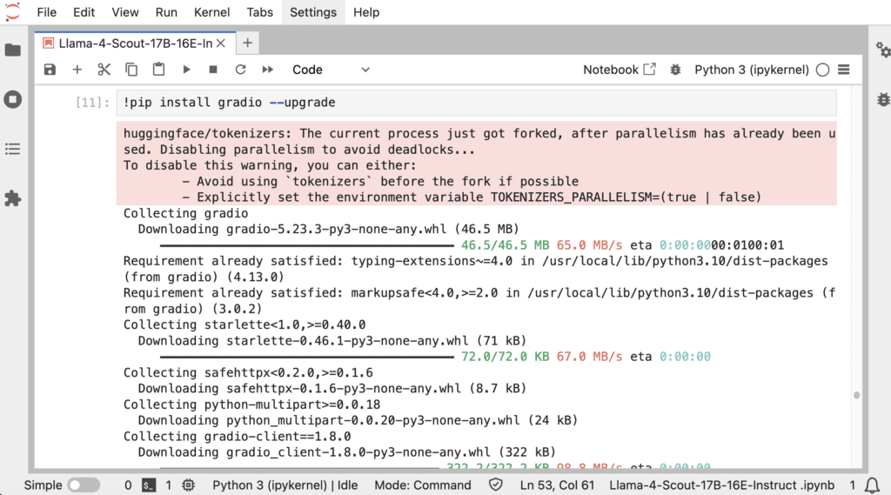
Task: Click the starlette download progress bar
Action: pos(306,357)
